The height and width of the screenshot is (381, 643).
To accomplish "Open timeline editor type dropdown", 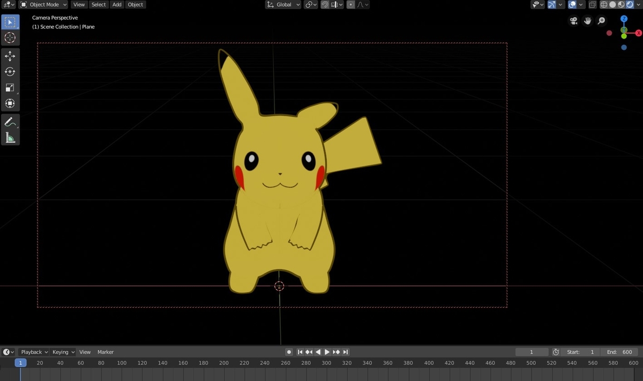I will click(9, 352).
